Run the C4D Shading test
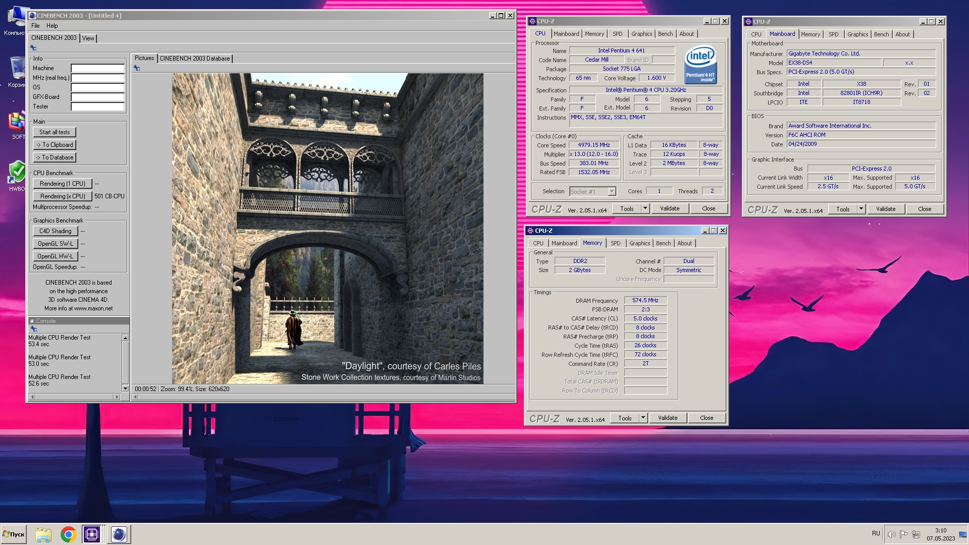969x545 pixels. pos(56,231)
